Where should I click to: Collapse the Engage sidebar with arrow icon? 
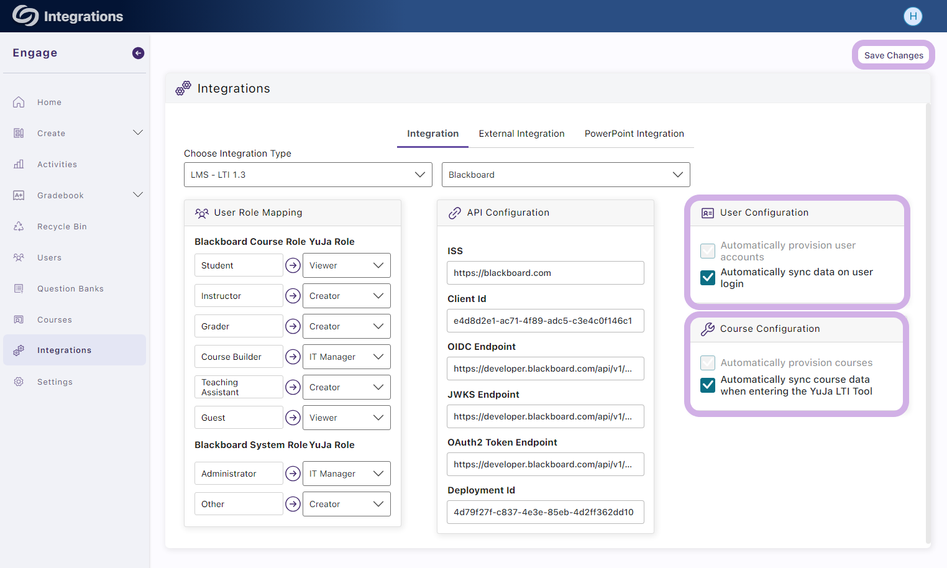pos(138,53)
